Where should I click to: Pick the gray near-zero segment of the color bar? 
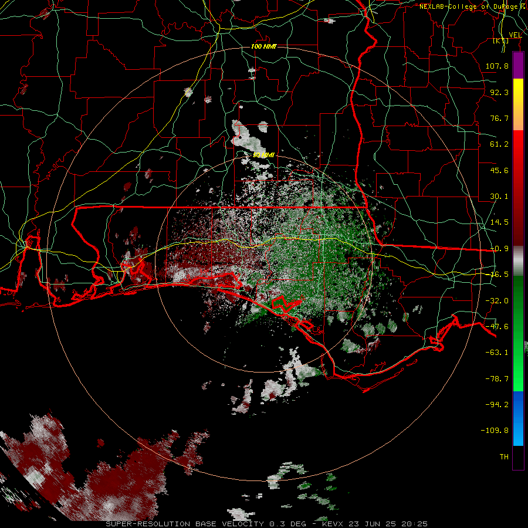pos(518,261)
